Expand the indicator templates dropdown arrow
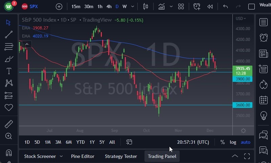The image size is (271, 163). (x=171, y=6)
